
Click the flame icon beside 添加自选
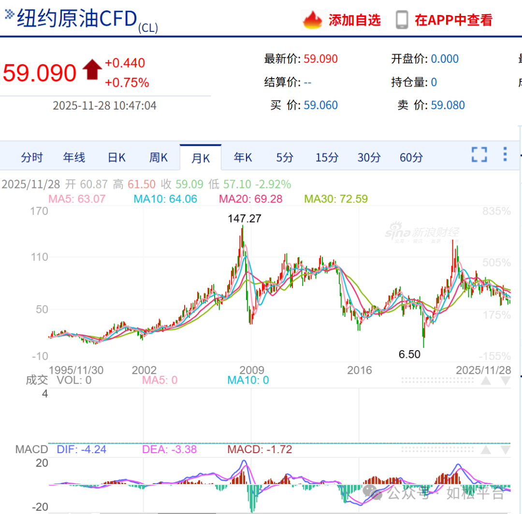click(x=312, y=20)
